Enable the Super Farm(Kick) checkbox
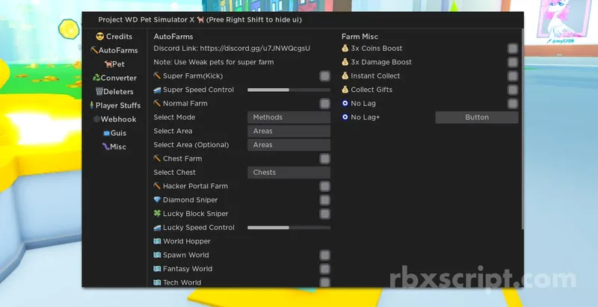 point(324,76)
